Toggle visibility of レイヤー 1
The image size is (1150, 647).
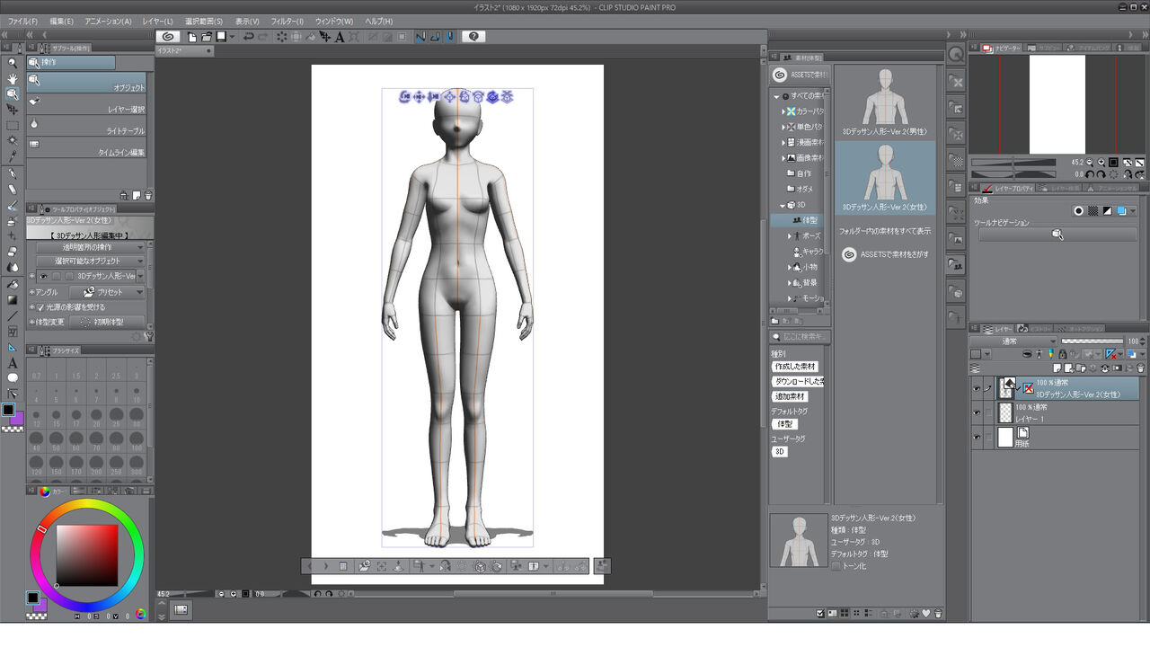(x=977, y=412)
